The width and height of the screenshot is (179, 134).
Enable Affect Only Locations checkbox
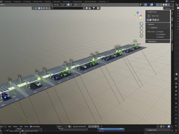tap(157, 34)
